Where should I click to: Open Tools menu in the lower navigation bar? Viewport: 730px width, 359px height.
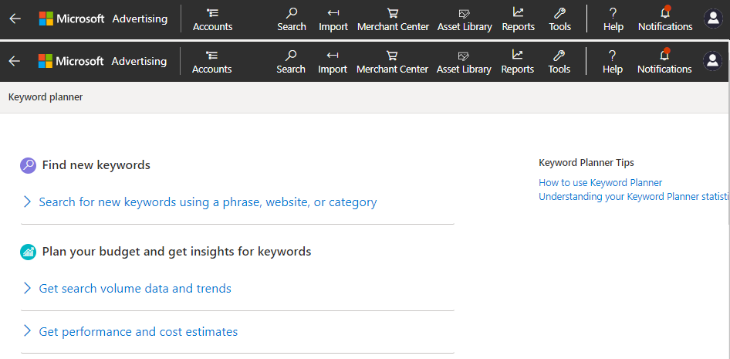click(x=559, y=61)
